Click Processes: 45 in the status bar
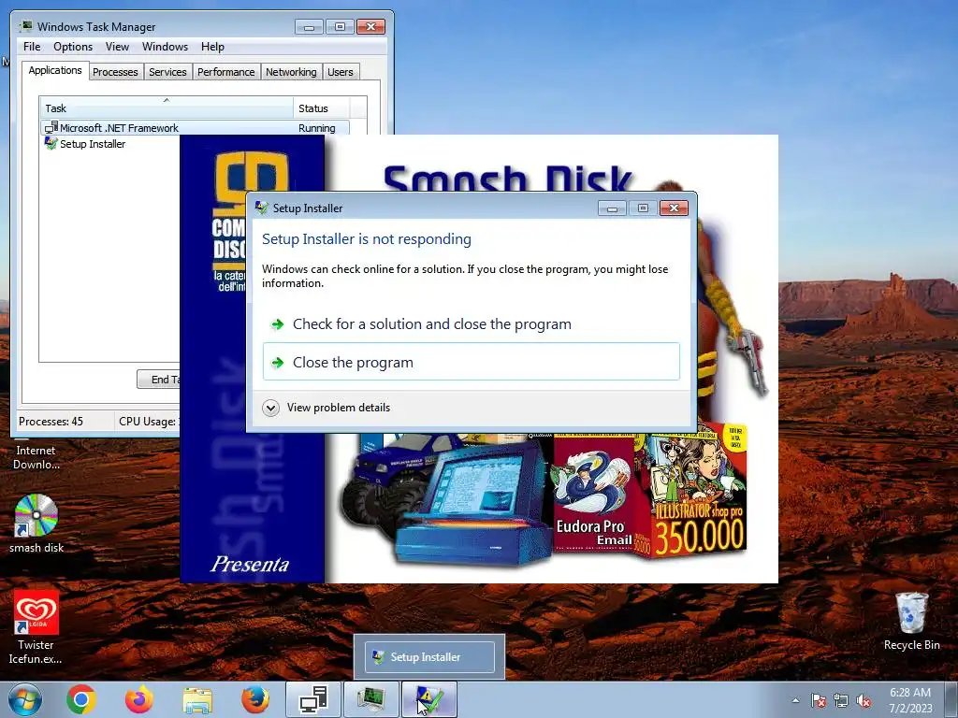Screen dimensions: 958x718 51,422
